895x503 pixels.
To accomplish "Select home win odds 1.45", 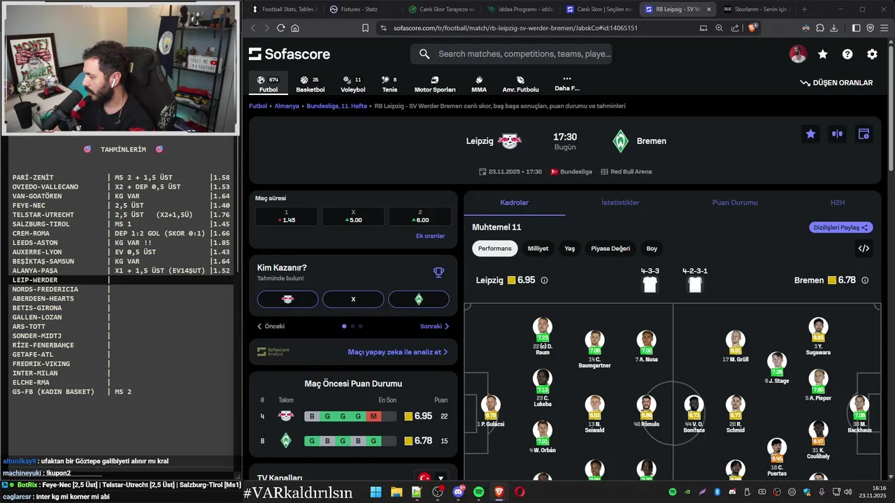I will [286, 217].
